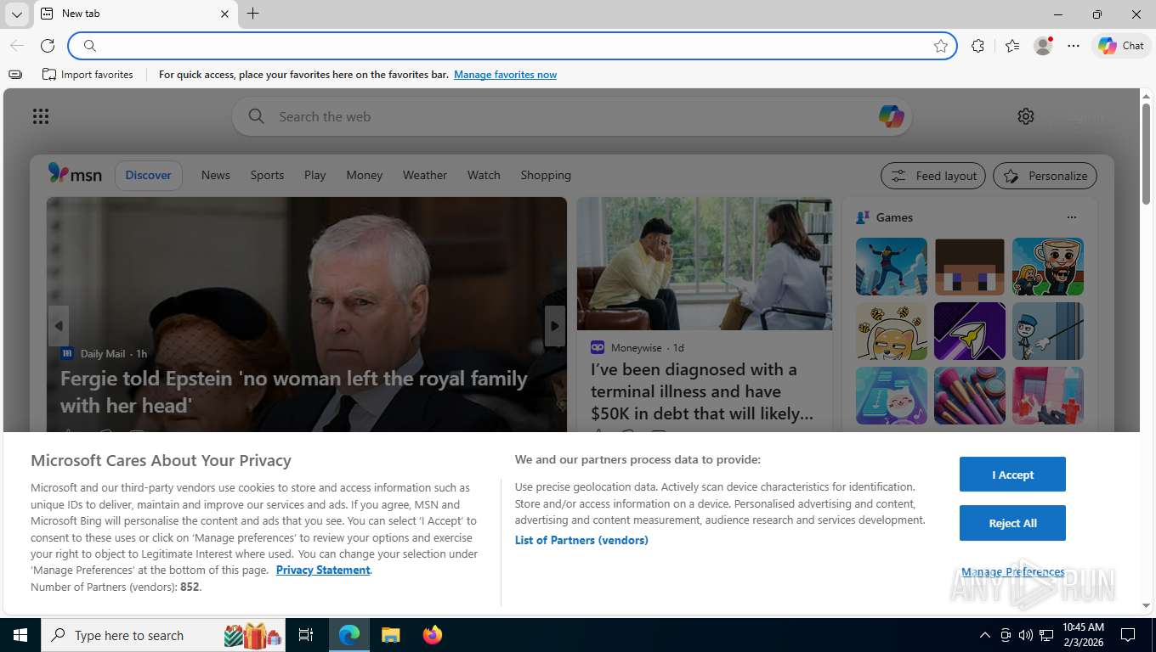Click Reject All privacy button
Image resolution: width=1156 pixels, height=652 pixels.
tap(1012, 523)
